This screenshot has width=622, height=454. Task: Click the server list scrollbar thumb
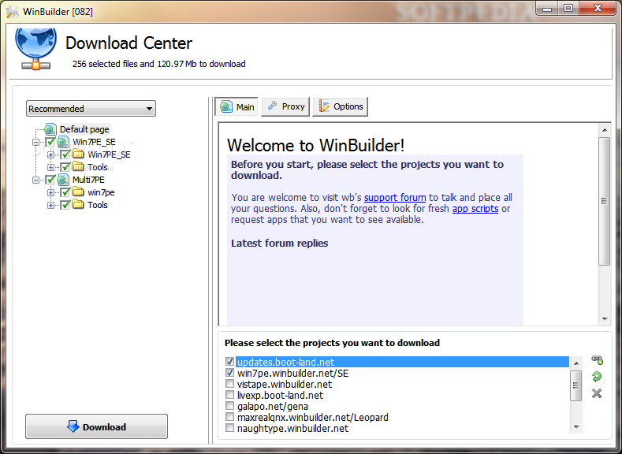576,385
